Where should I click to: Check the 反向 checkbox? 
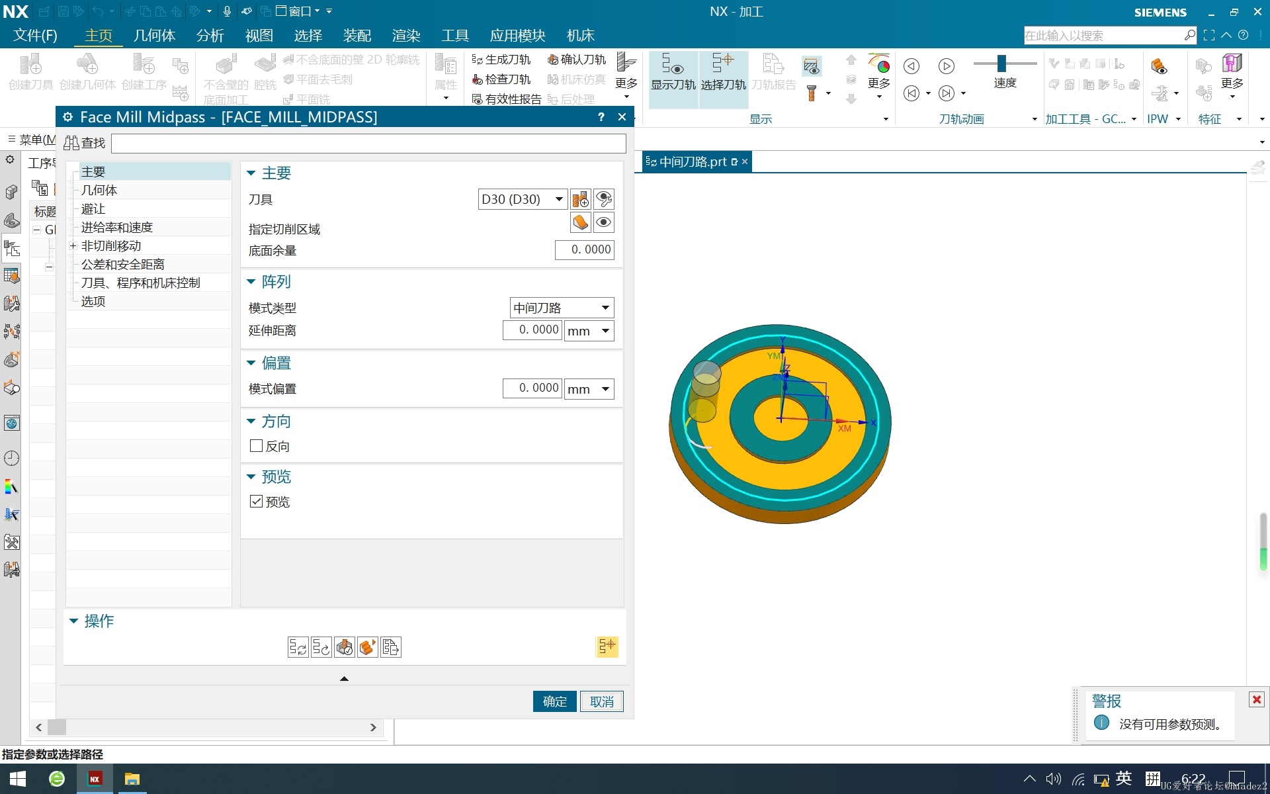[256, 446]
